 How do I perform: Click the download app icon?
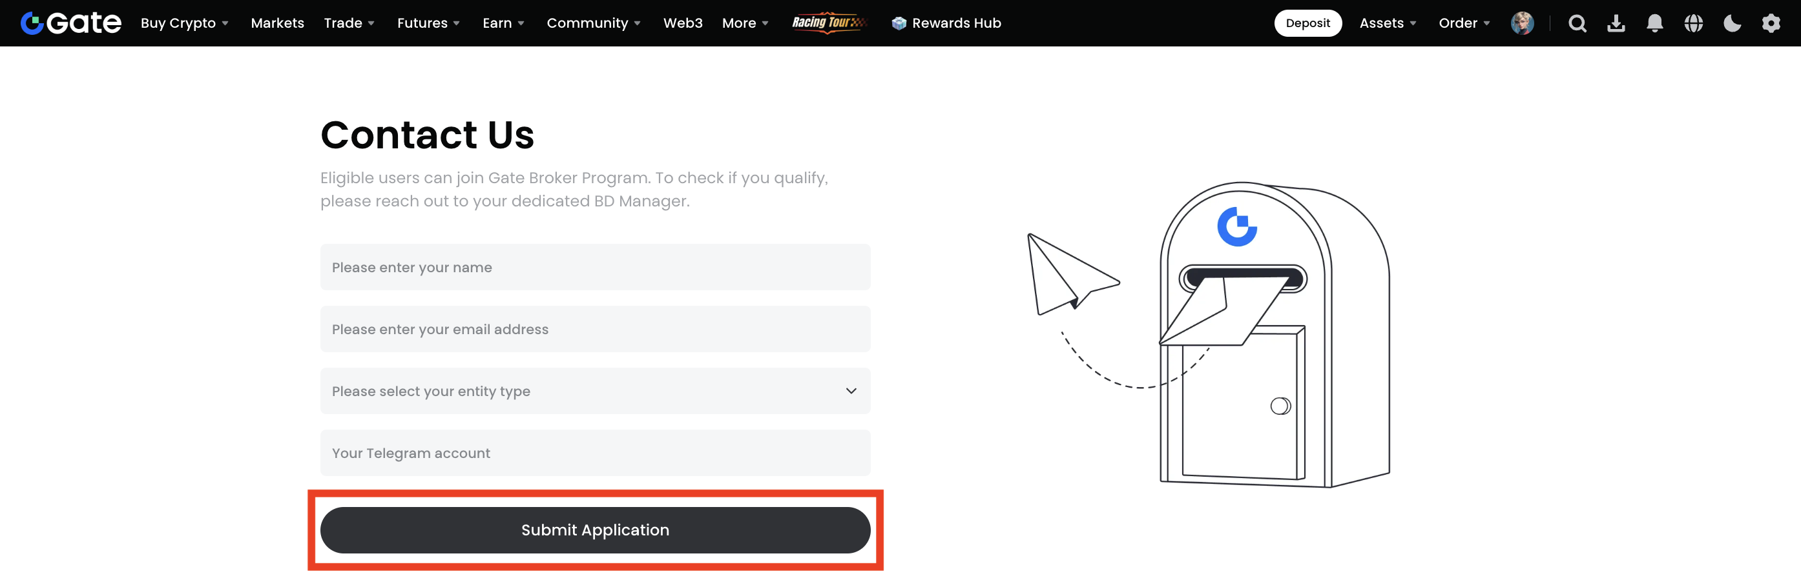[1616, 23]
